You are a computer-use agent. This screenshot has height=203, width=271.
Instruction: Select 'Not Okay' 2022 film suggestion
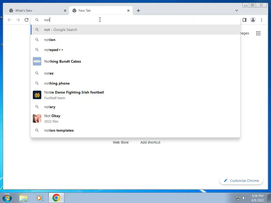pos(135,118)
